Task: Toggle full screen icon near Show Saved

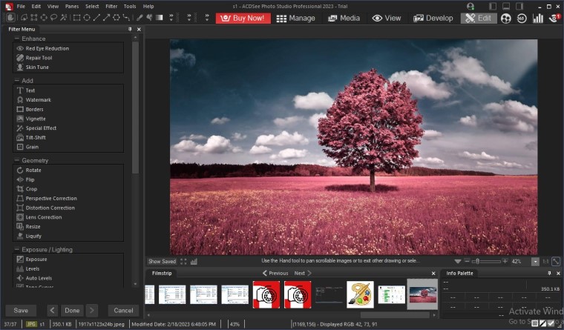Action: click(183, 262)
